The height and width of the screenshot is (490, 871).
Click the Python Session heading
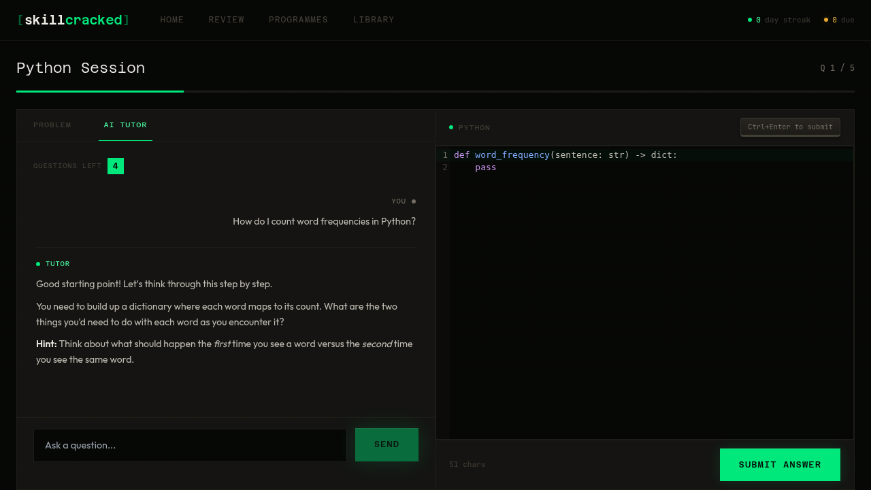(81, 68)
